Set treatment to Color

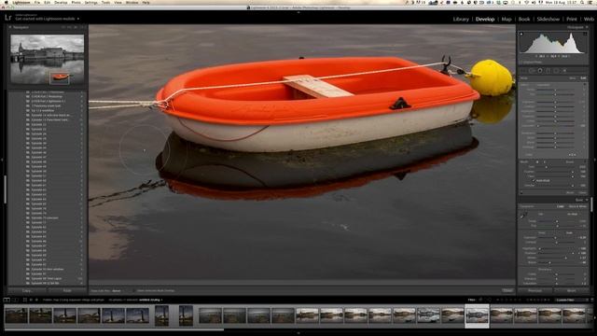point(560,206)
